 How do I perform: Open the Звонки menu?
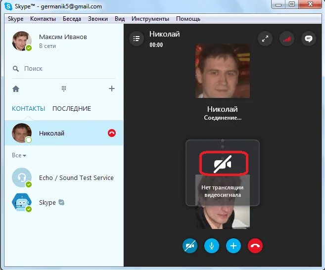98,19
